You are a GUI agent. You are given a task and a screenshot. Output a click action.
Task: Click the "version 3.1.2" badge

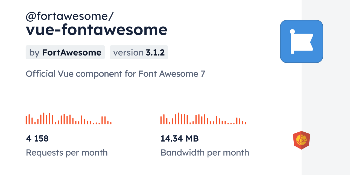coord(139,52)
